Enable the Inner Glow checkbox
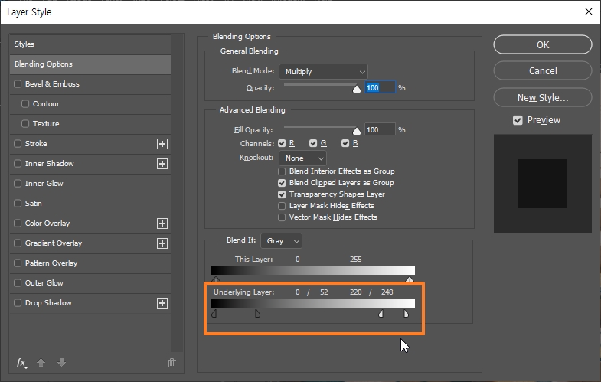 pyautogui.click(x=18, y=184)
